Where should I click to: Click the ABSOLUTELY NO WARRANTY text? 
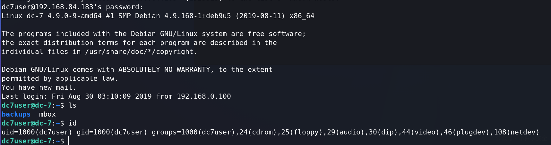click(164, 70)
